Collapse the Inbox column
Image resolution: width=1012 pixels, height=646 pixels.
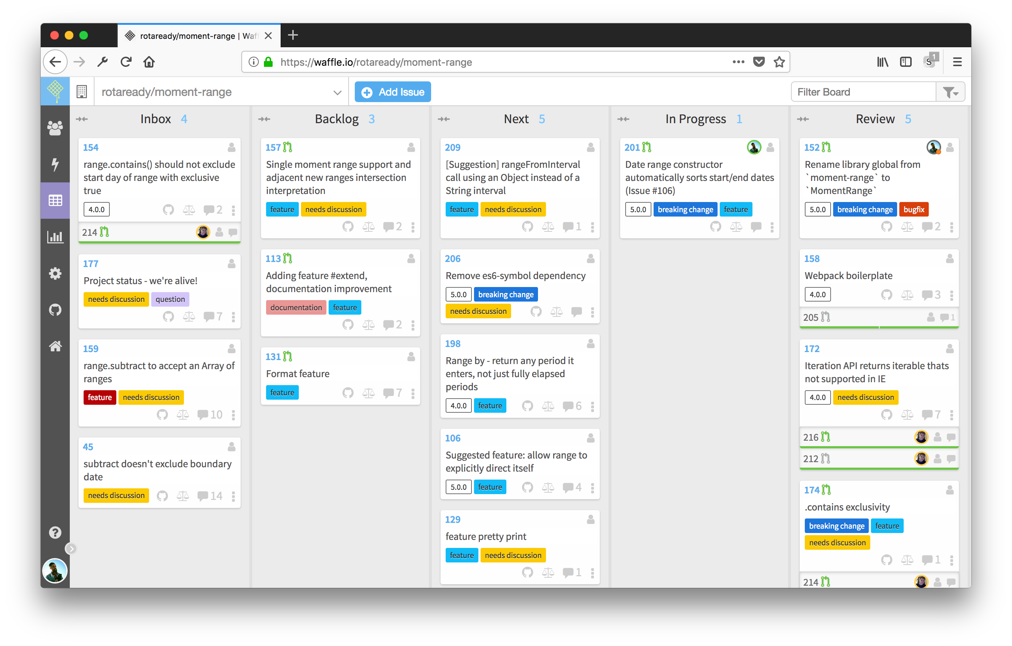[82, 119]
